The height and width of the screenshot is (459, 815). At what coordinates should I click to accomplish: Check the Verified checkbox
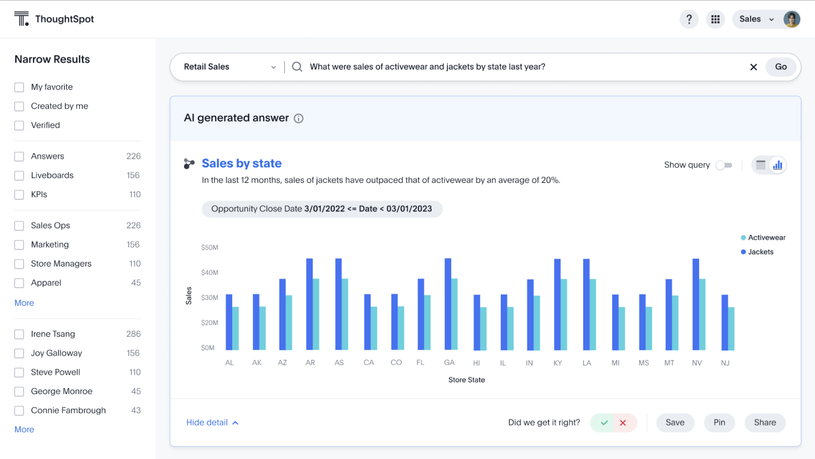coord(19,125)
